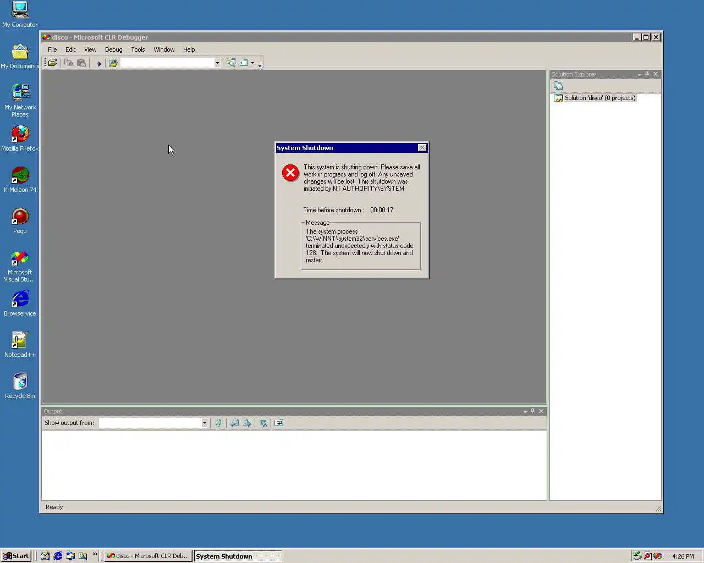Click the Clear All output icon
This screenshot has width=704, height=563.
click(263, 423)
